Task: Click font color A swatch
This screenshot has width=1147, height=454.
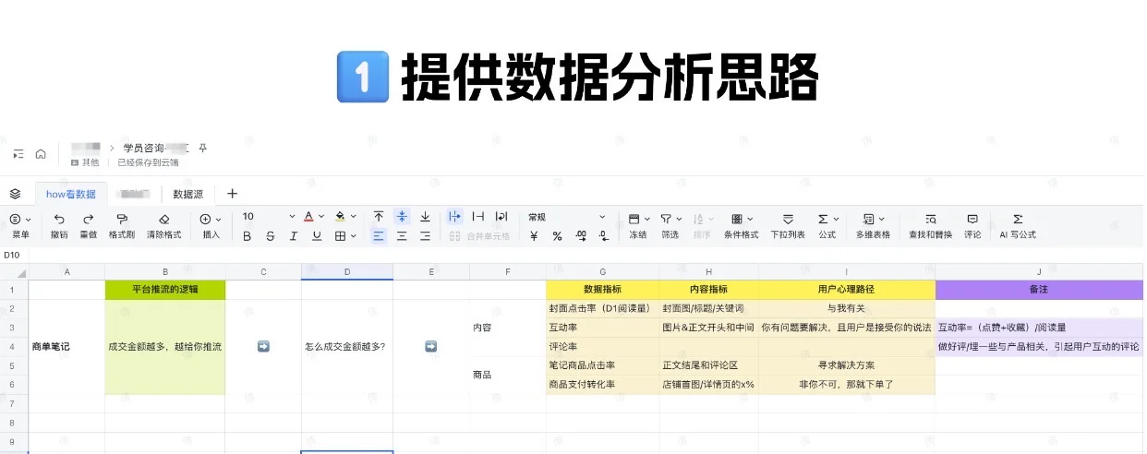Action: click(308, 217)
